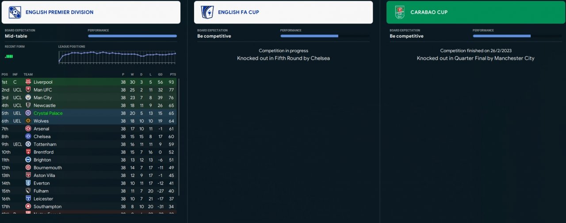Click the GD column header
566x223 pixels.
pyautogui.click(x=160, y=74)
